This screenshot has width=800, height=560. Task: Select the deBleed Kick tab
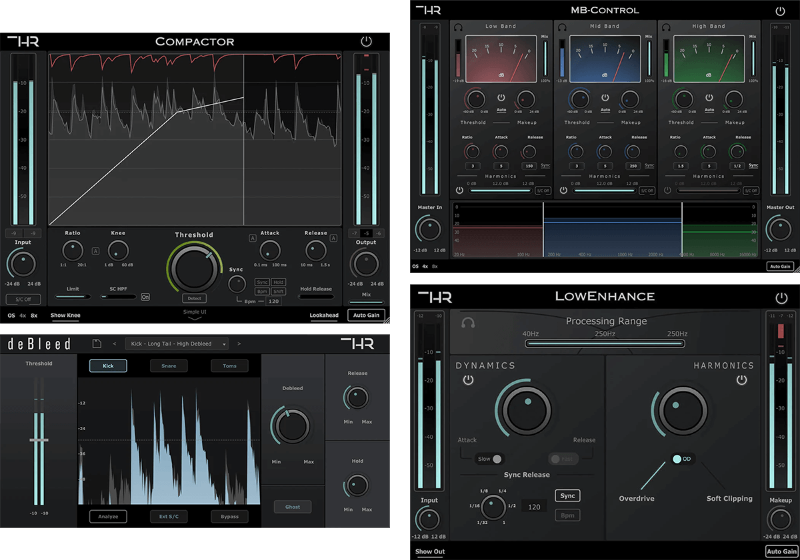point(108,366)
